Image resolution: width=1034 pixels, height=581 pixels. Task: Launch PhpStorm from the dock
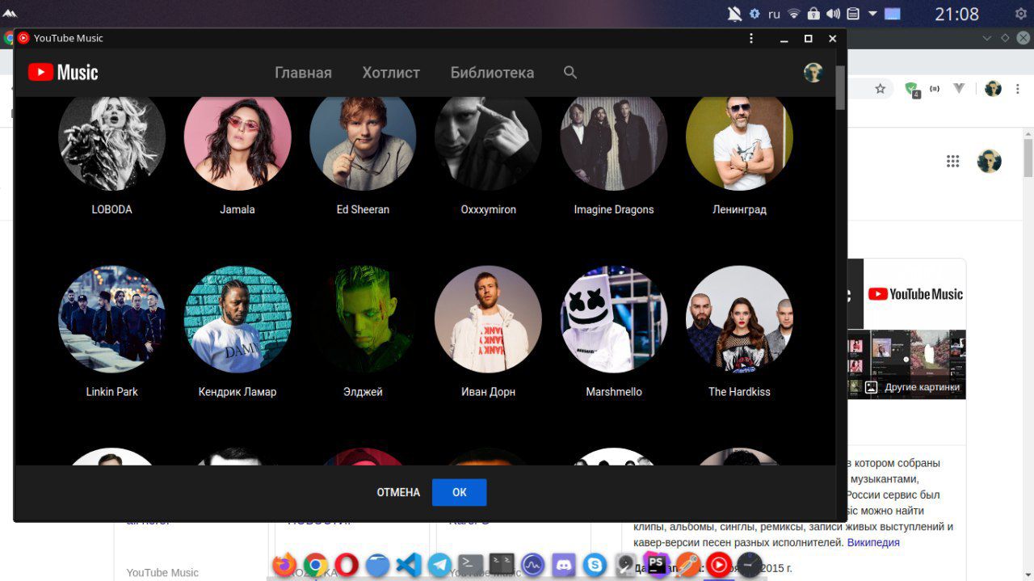point(657,563)
